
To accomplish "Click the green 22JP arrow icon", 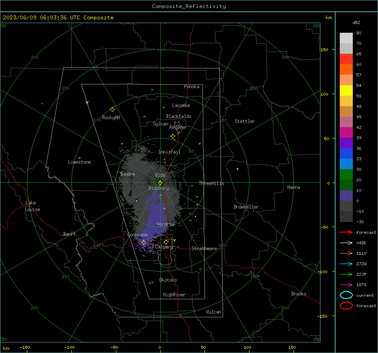I will [x=346, y=274].
